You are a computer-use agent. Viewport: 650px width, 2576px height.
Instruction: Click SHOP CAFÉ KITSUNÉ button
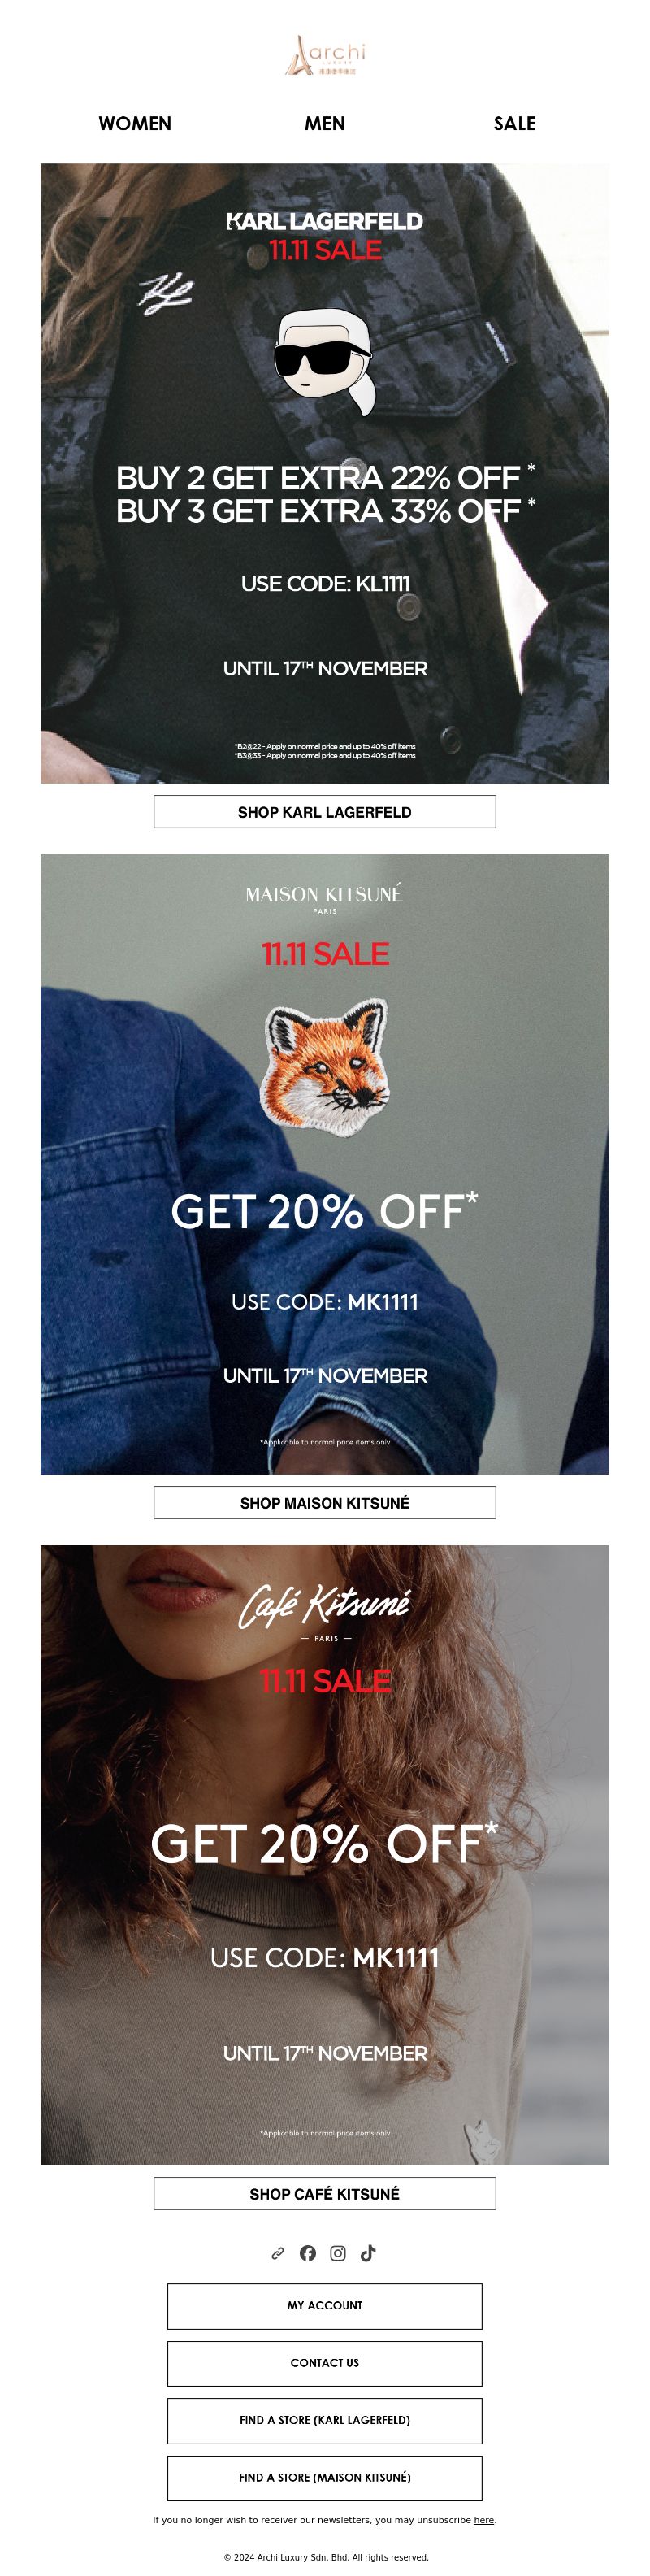pyautogui.click(x=325, y=2194)
